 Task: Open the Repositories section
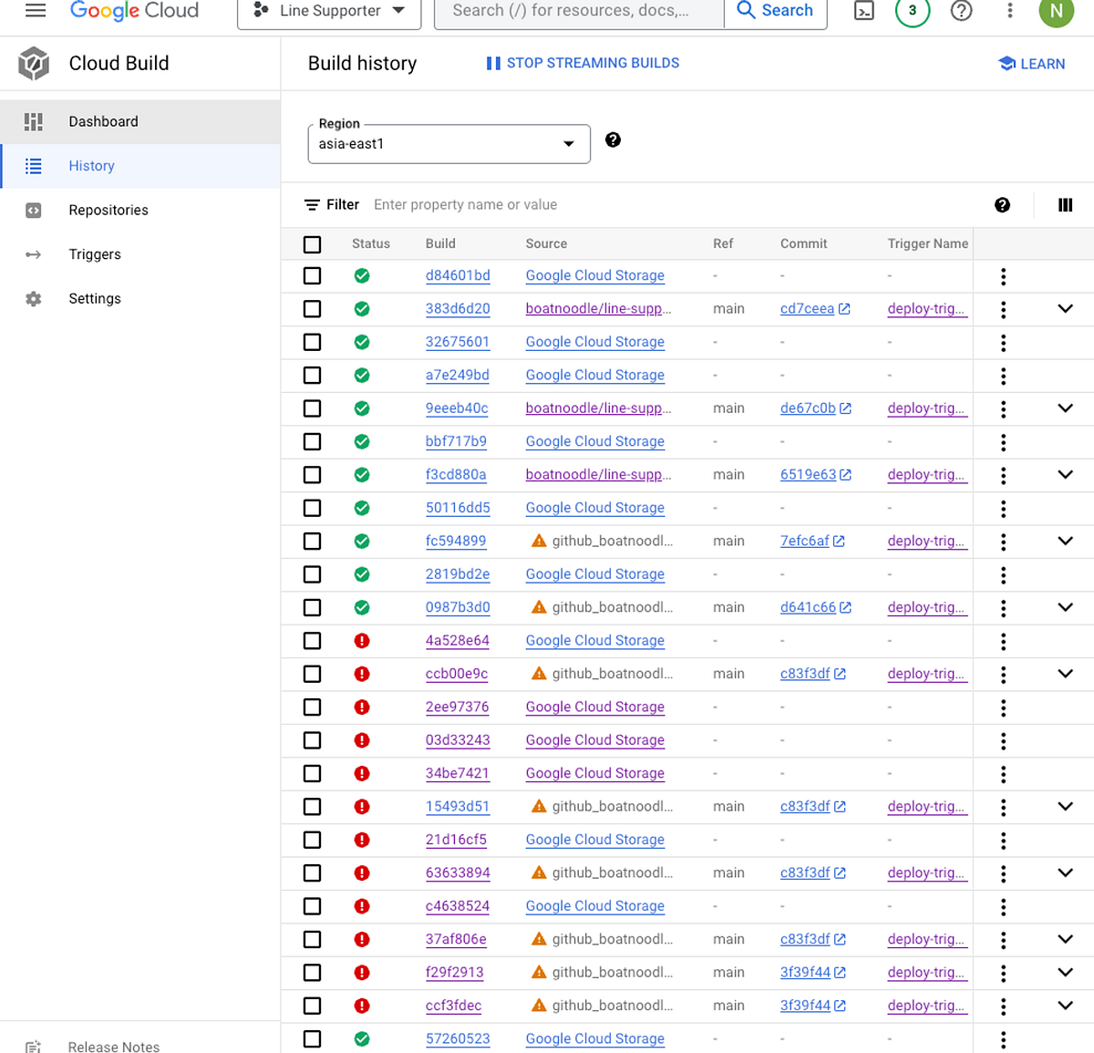[x=108, y=210]
